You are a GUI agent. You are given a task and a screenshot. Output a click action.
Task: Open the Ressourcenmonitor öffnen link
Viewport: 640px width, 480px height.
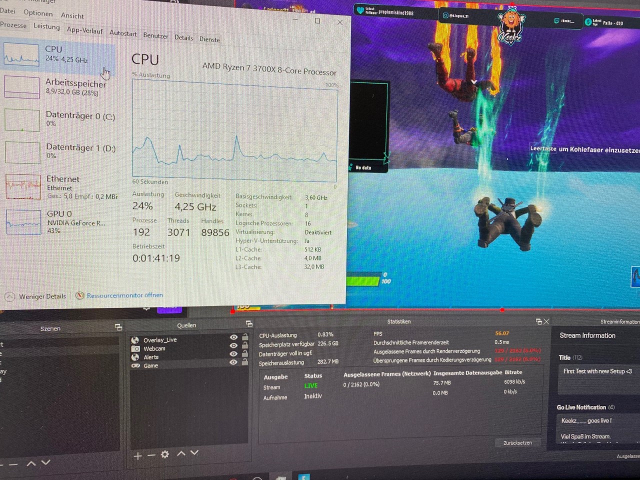124,295
